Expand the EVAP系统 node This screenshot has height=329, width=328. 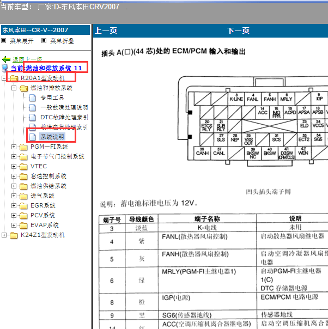pyautogui.click(x=14, y=225)
